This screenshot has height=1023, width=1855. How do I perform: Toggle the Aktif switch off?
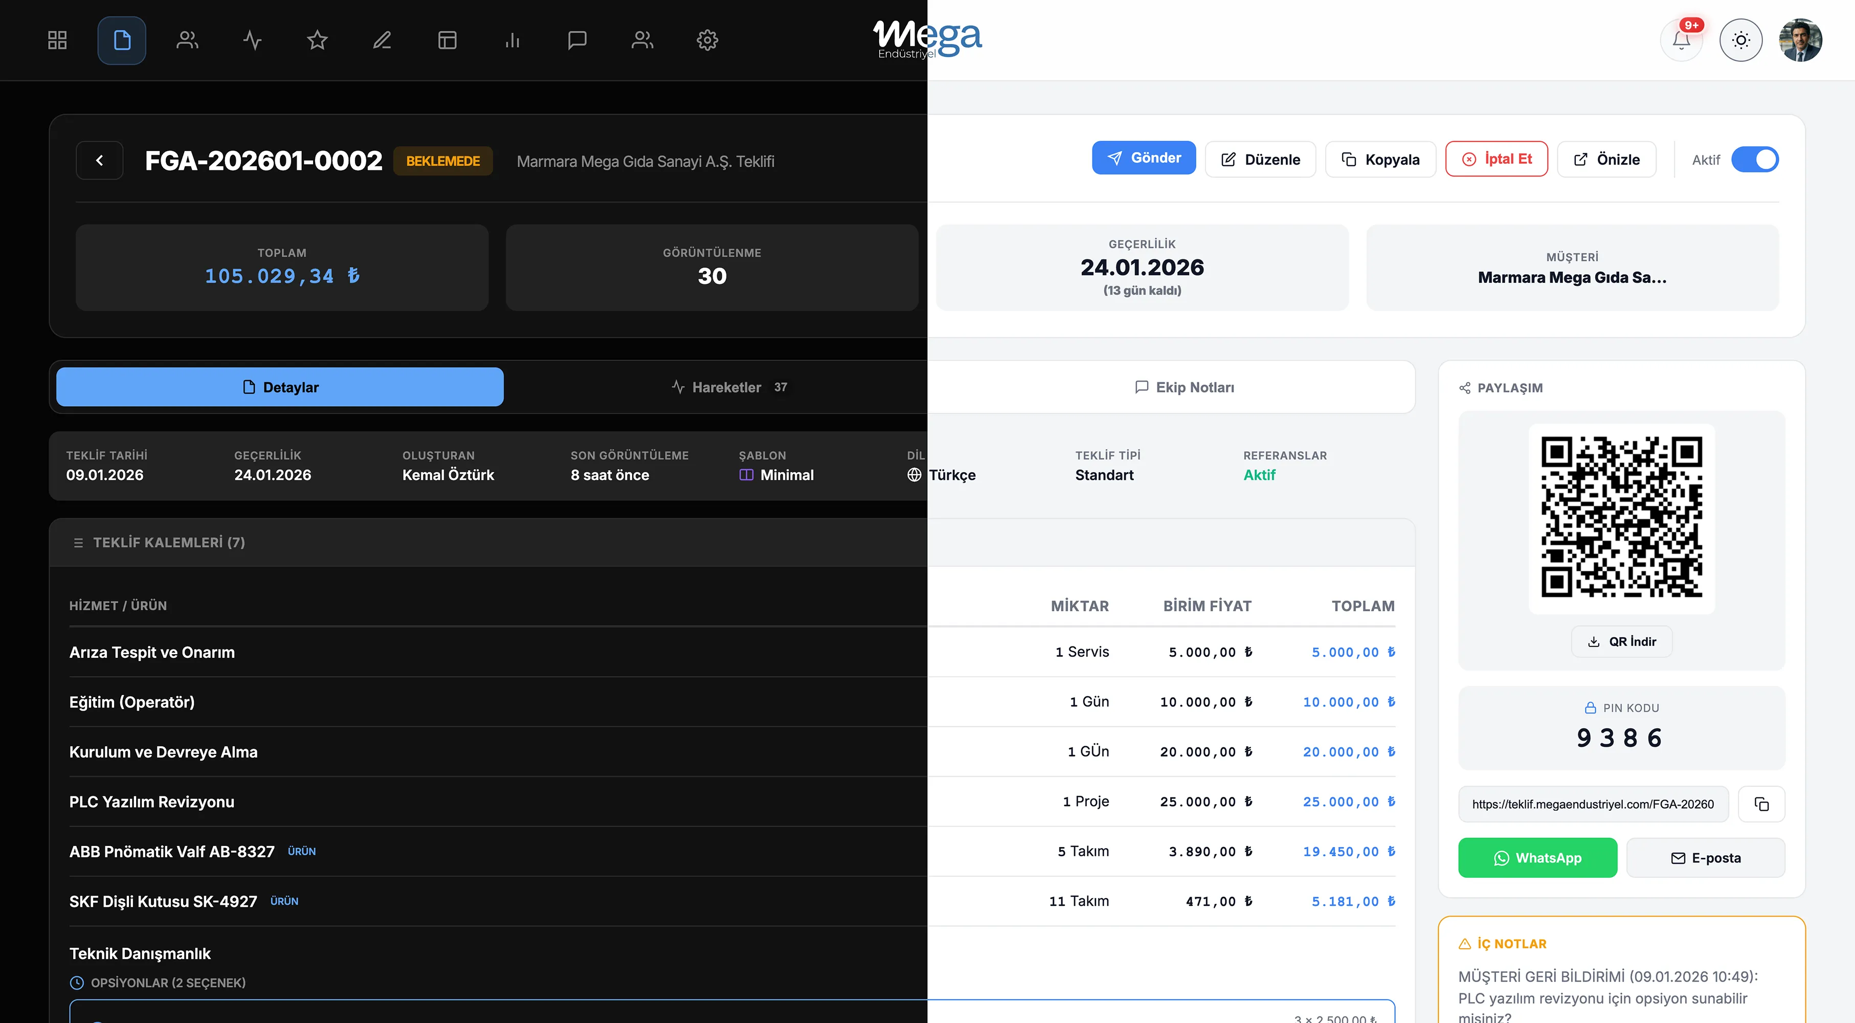[x=1755, y=159]
